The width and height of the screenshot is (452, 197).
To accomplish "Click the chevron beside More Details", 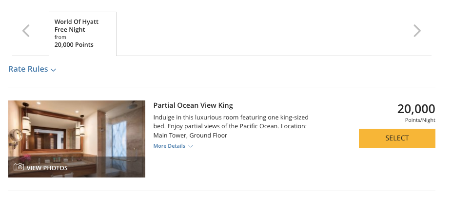I will (191, 146).
